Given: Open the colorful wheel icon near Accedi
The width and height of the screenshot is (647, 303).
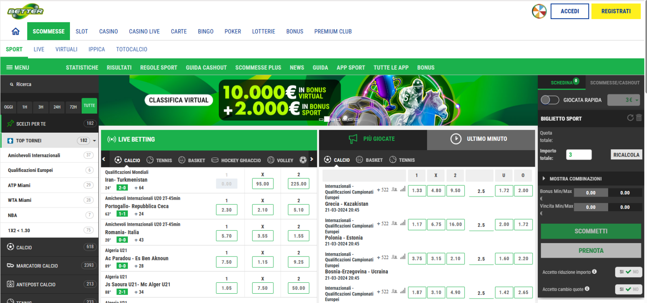Looking at the screenshot, I should pos(539,11).
